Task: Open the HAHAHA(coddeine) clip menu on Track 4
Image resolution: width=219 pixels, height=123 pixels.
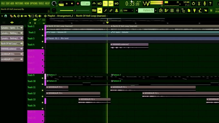Action: (111, 44)
